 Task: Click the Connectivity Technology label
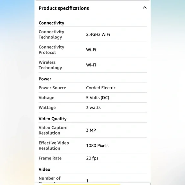click(x=51, y=34)
